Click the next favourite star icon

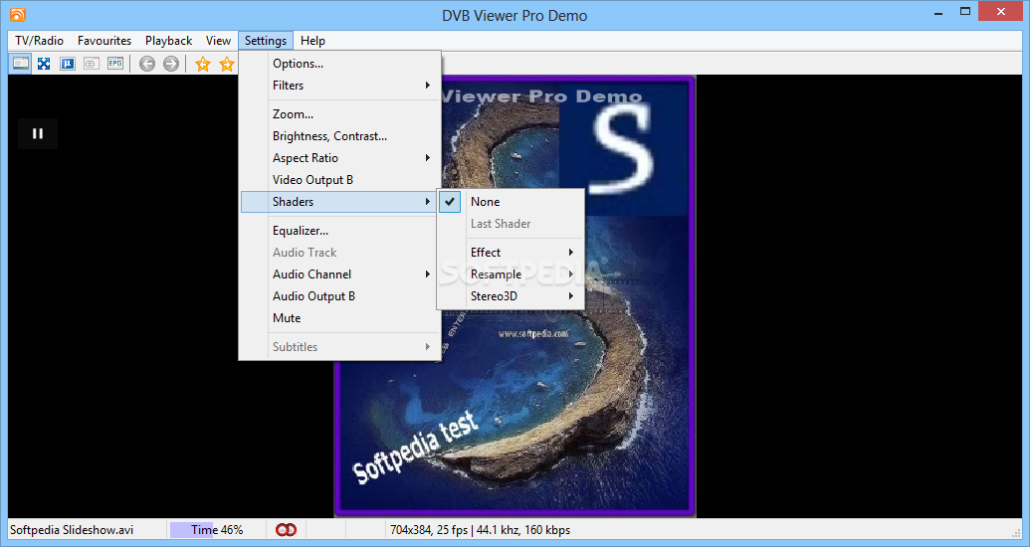click(x=227, y=64)
